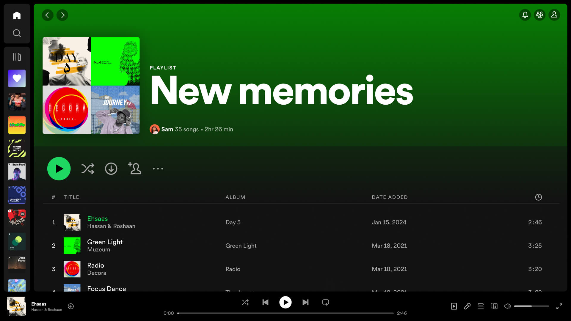Viewport: 571px width, 321px height.
Task: Click now playing album art
Action: [16, 306]
